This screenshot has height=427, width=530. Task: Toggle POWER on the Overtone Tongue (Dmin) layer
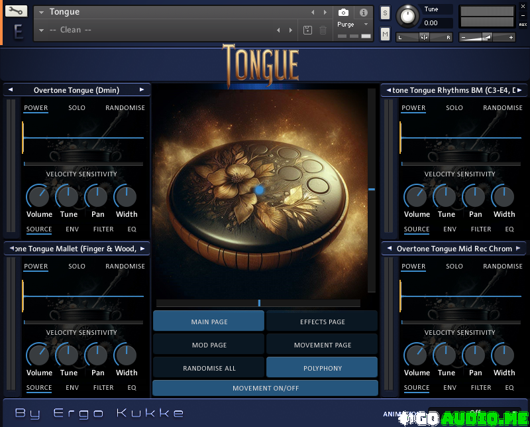coord(36,108)
